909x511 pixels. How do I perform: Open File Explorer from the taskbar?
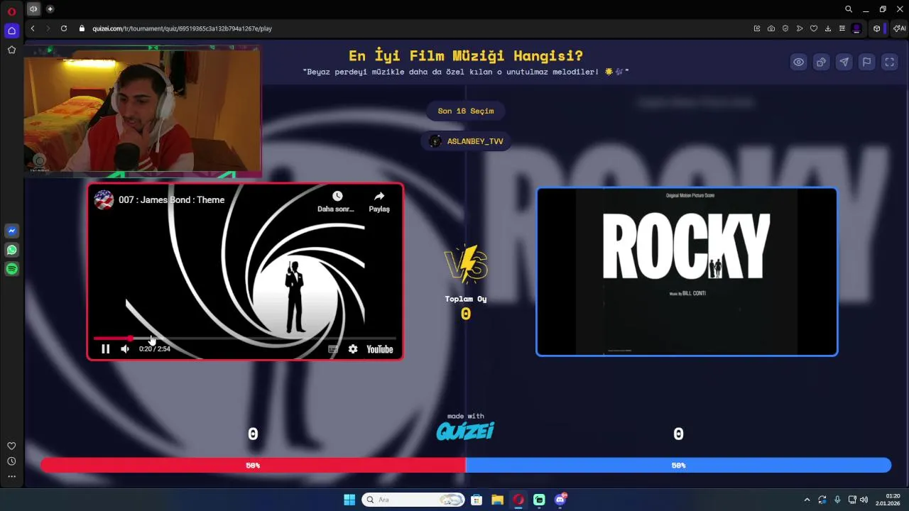(x=497, y=500)
